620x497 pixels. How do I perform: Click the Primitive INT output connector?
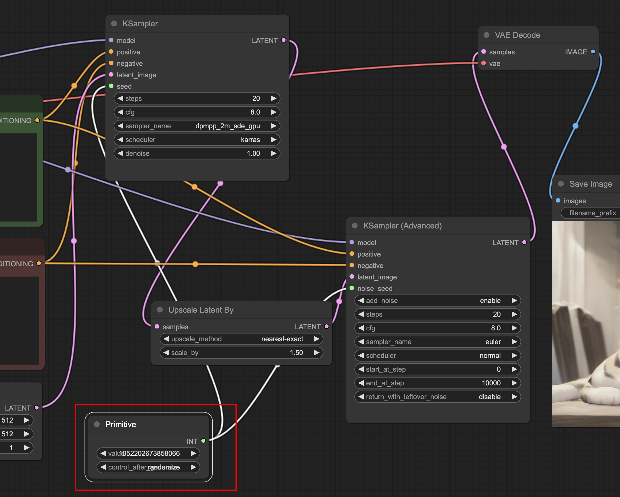(x=203, y=441)
